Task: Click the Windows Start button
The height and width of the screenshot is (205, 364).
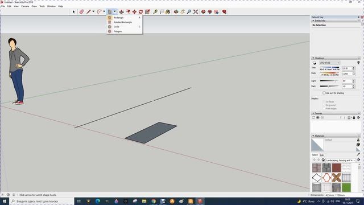Action: (5, 201)
